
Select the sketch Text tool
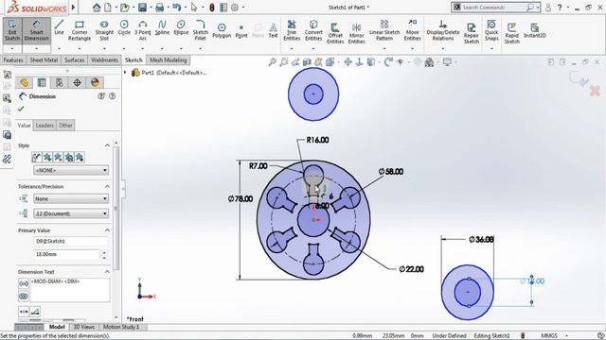[273, 30]
